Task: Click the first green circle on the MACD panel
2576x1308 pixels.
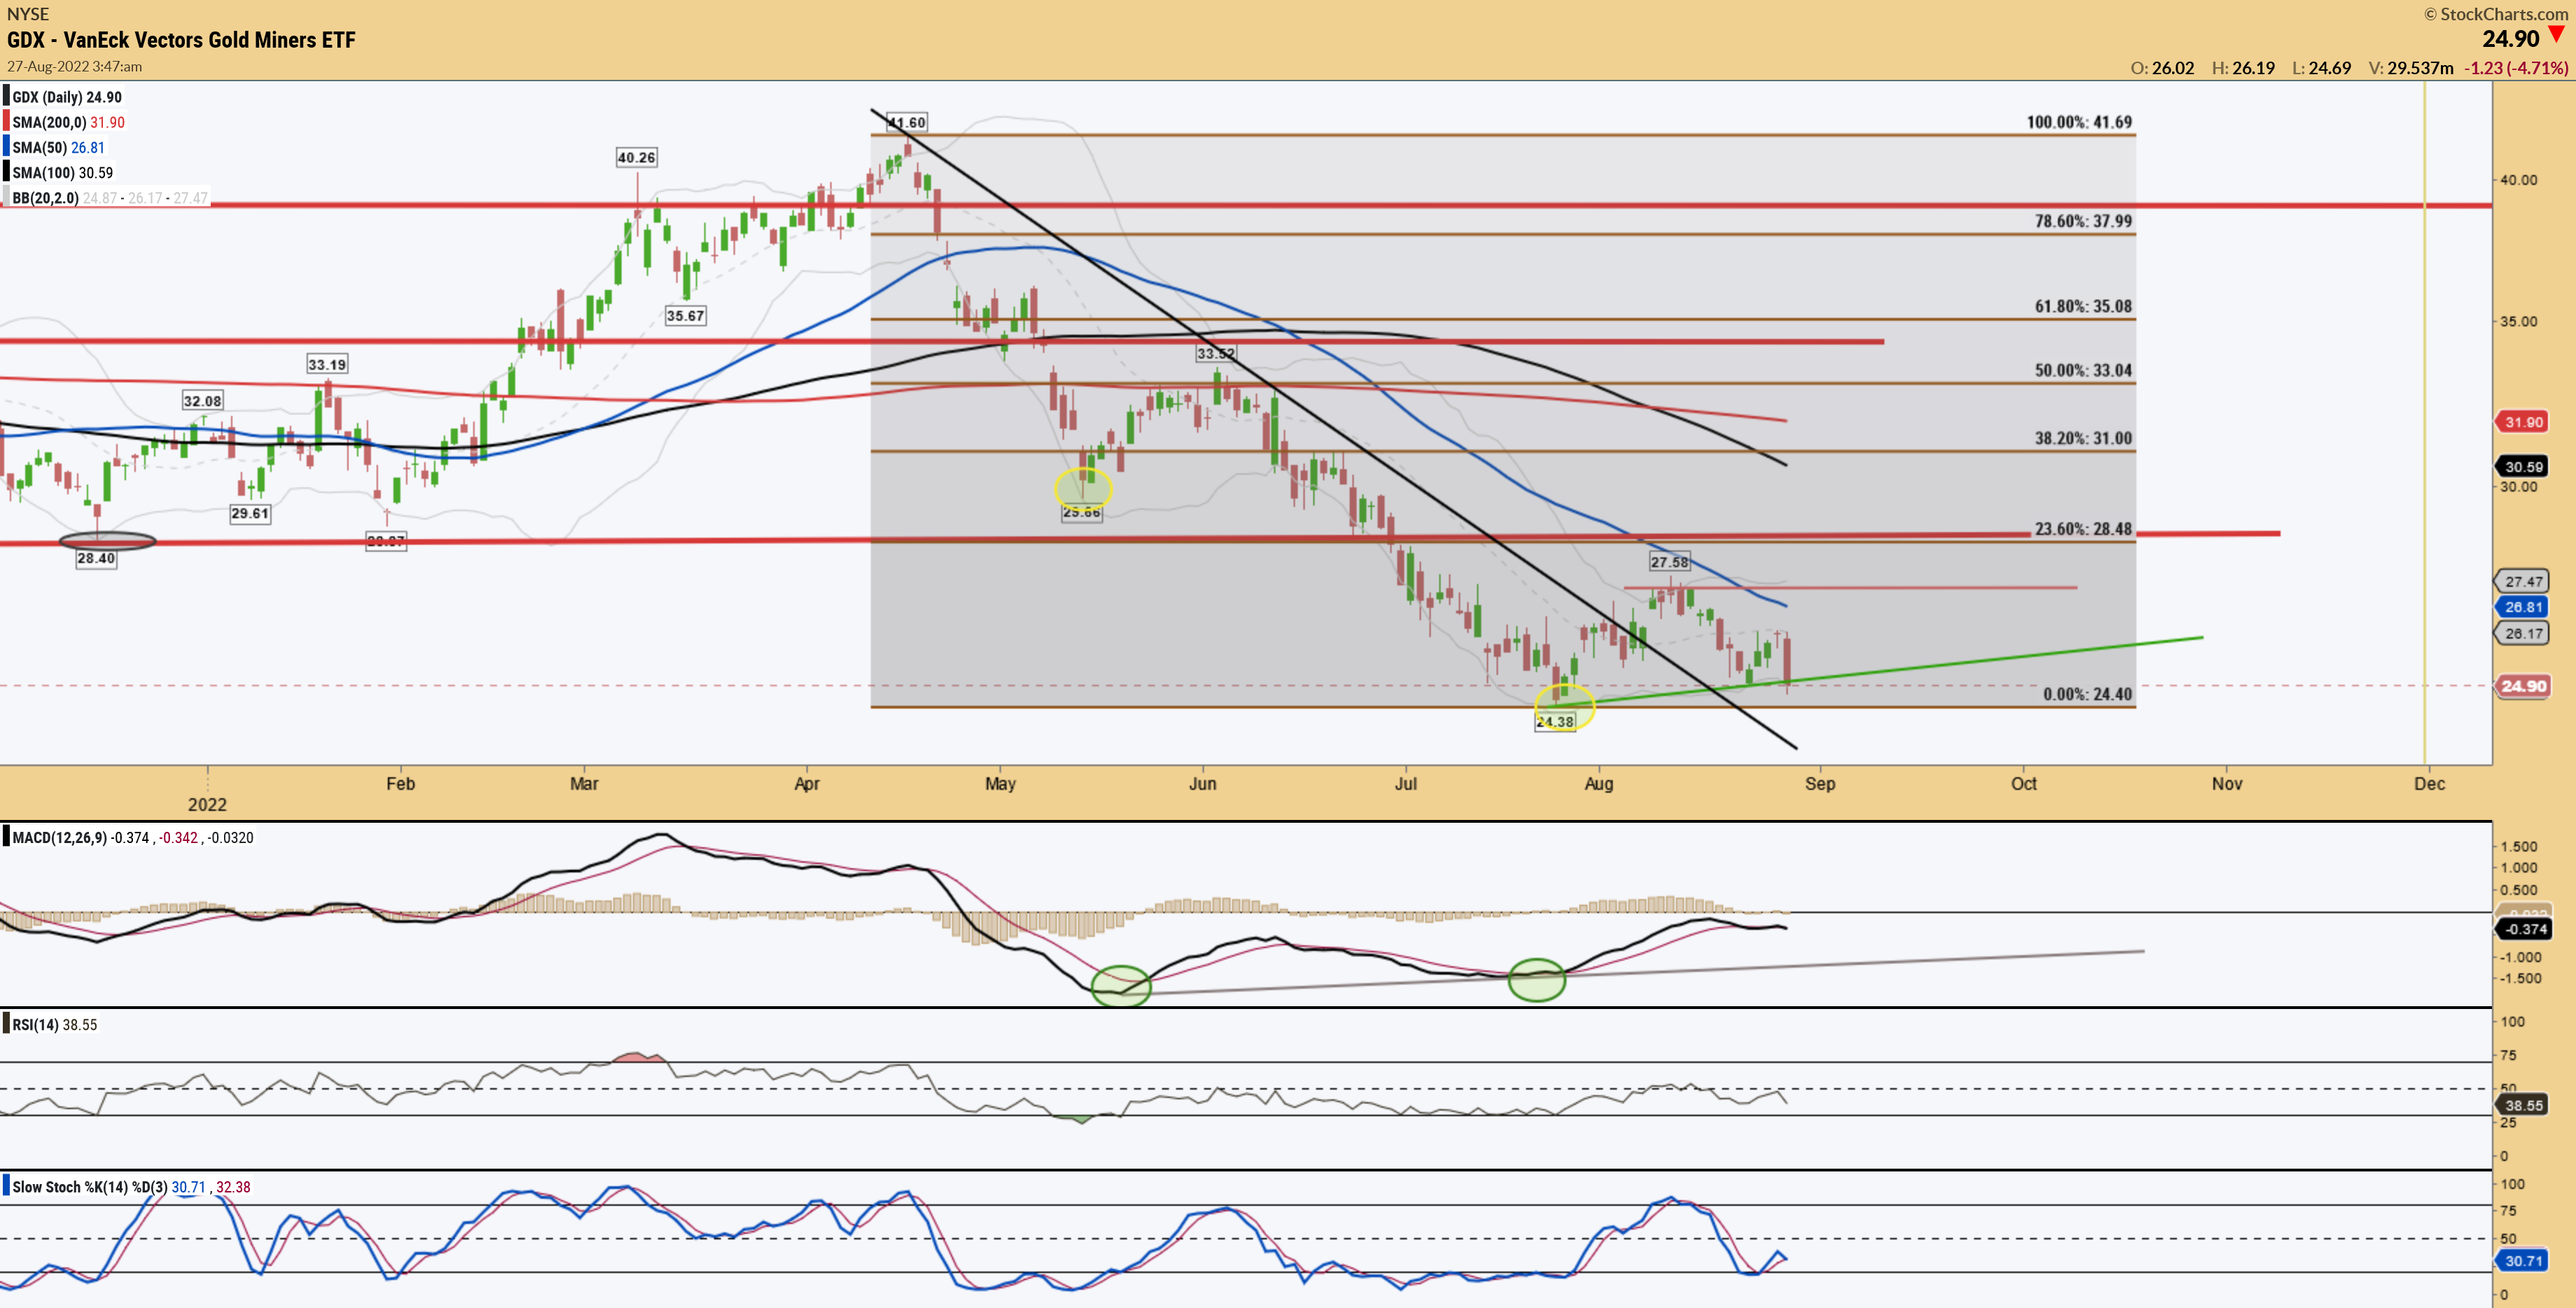Action: tap(1121, 985)
